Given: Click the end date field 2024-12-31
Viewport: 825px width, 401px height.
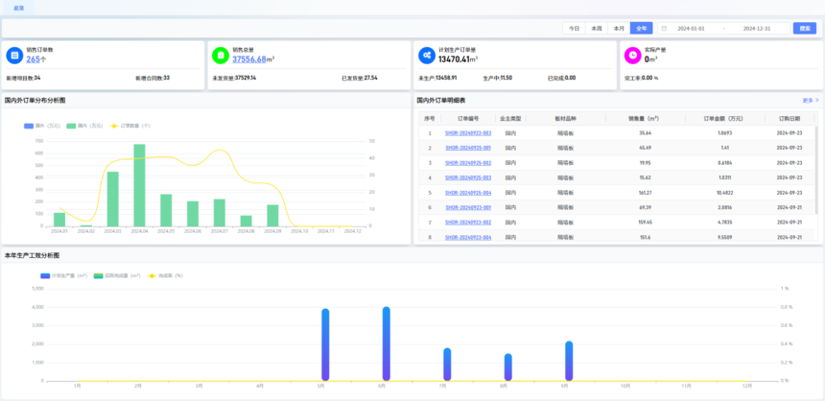Looking at the screenshot, I should pyautogui.click(x=757, y=29).
